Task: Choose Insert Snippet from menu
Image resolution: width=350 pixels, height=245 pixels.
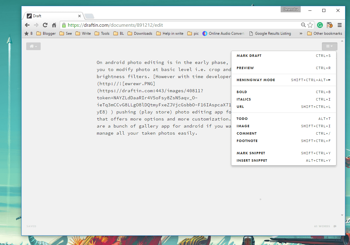Action: [252, 160]
